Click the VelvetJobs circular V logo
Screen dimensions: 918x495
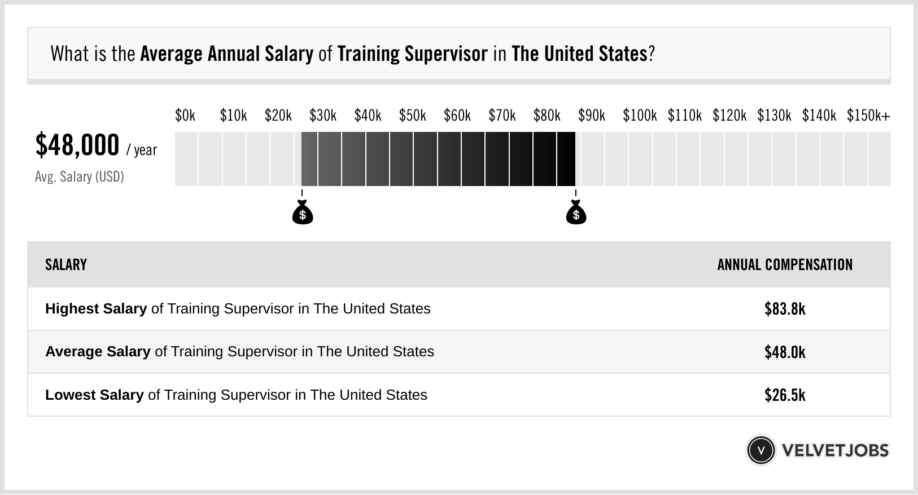(760, 450)
